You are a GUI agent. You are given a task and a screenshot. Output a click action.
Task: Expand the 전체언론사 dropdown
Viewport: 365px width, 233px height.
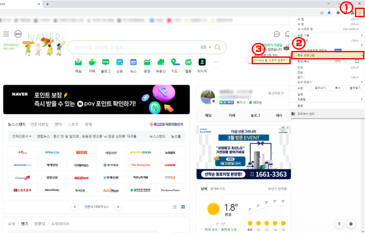[22, 136]
